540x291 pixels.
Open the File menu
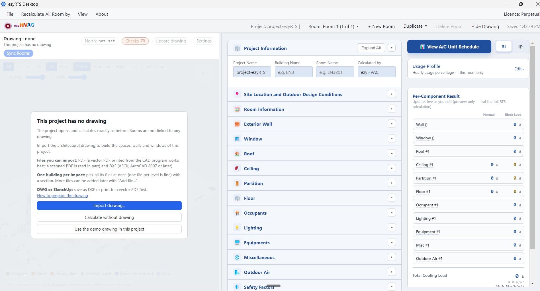(x=10, y=14)
